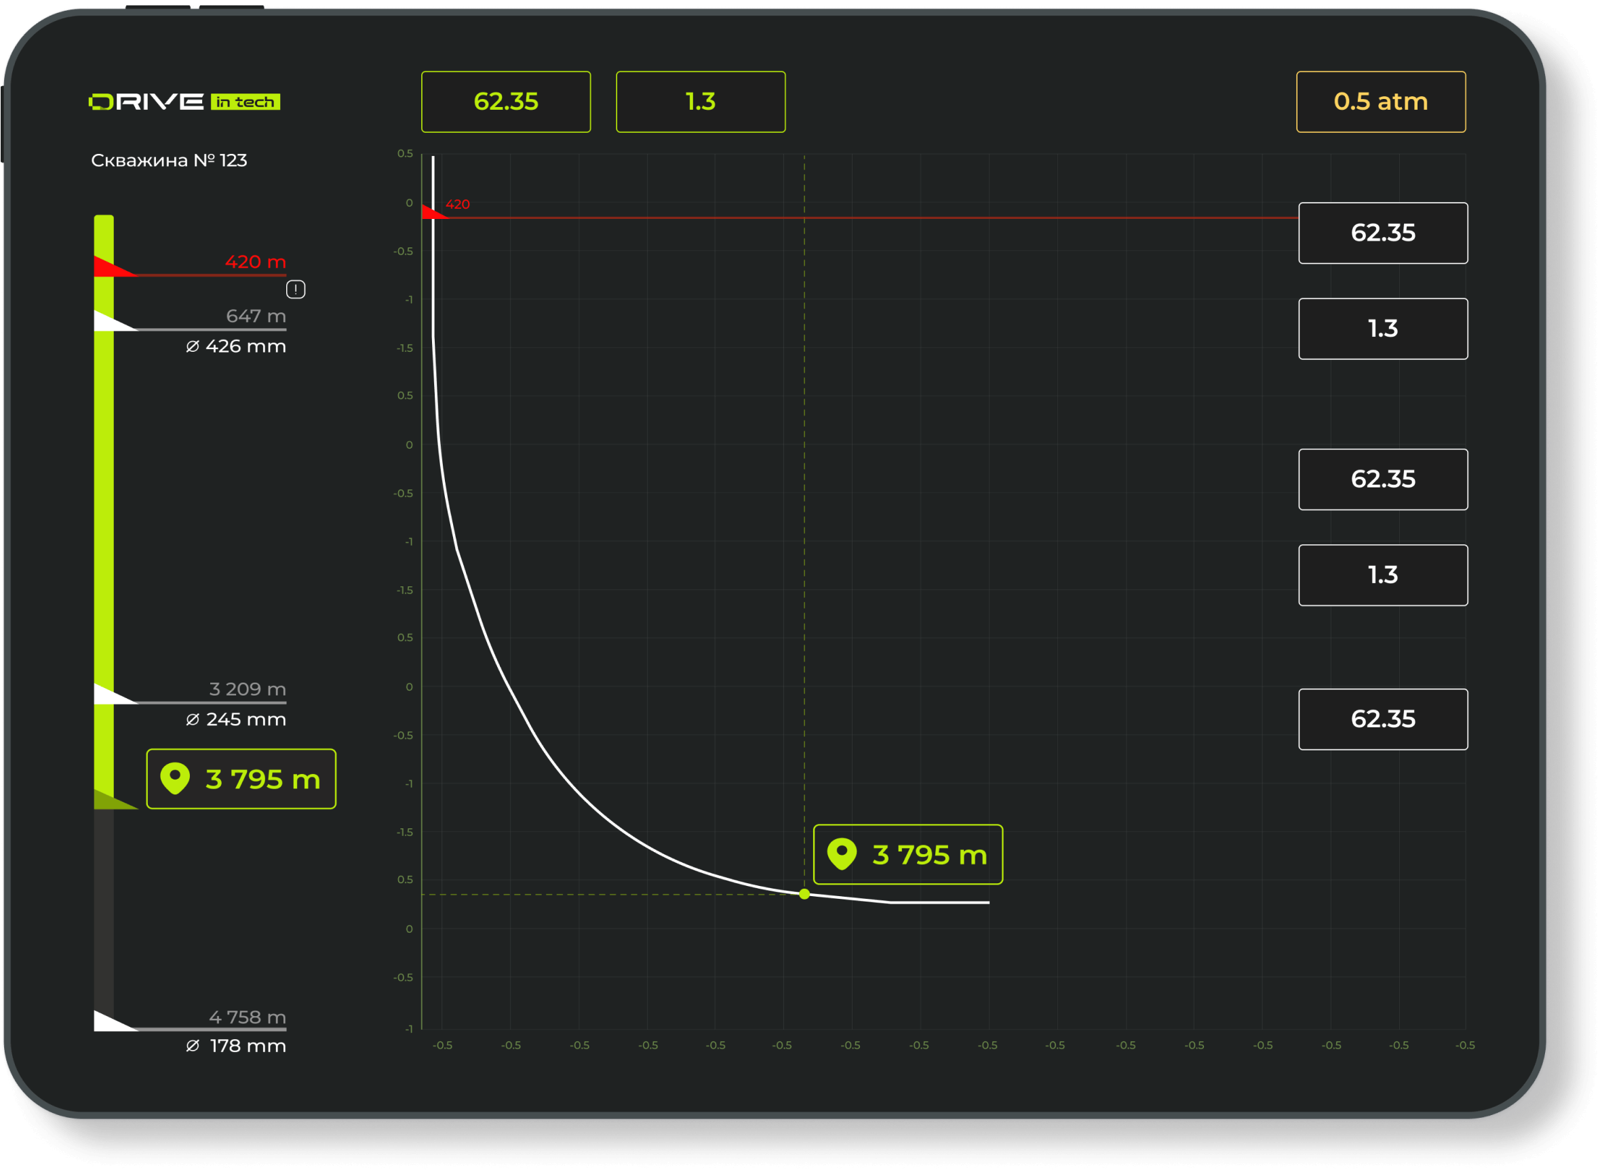Click the green point on the well trajectory curve
The height and width of the screenshot is (1172, 1602).
[x=804, y=894]
